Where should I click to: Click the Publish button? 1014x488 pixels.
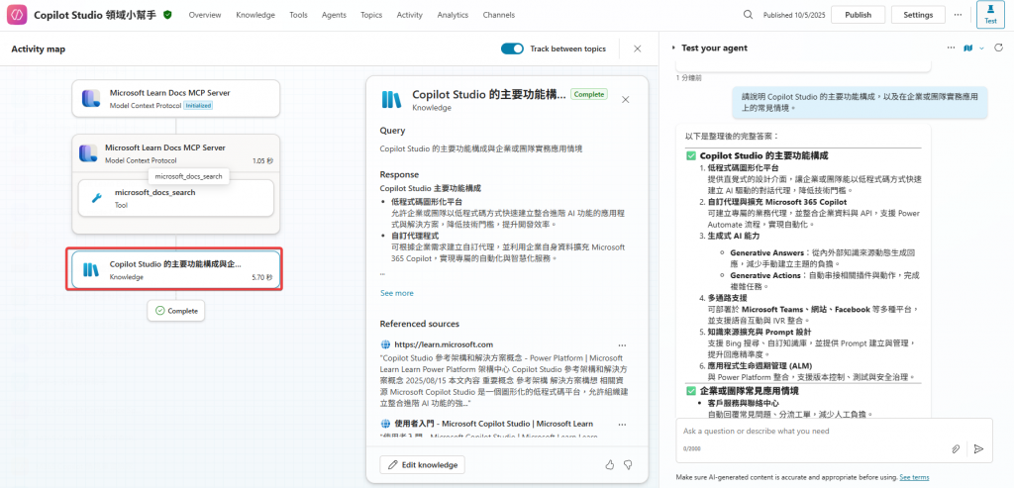coord(859,15)
